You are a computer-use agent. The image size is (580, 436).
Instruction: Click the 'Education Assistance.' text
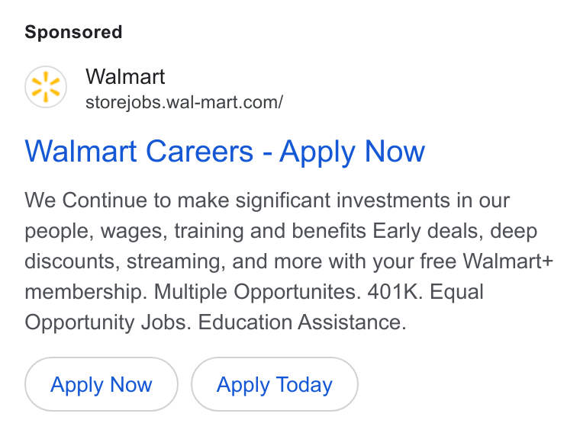click(x=302, y=322)
